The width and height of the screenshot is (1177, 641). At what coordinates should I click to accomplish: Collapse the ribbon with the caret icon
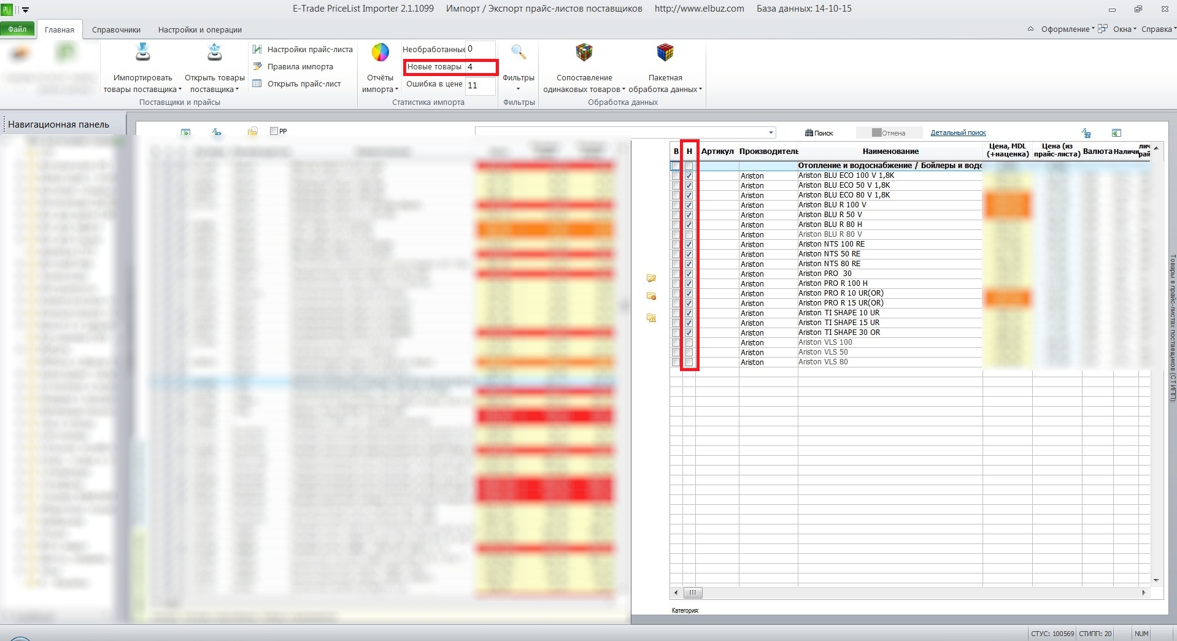click(1030, 29)
